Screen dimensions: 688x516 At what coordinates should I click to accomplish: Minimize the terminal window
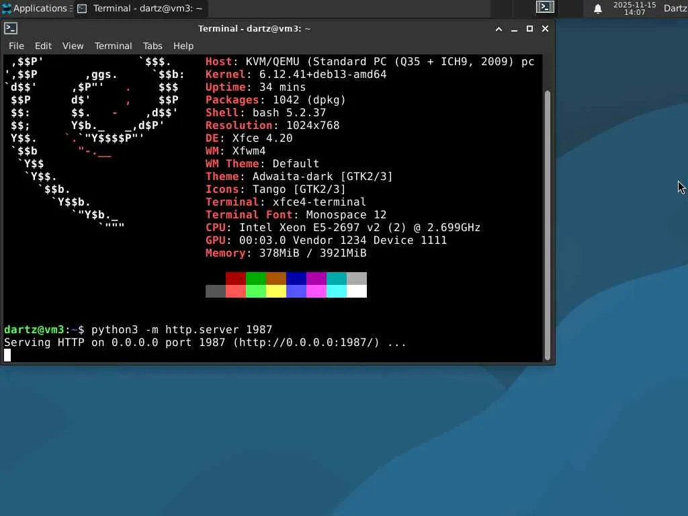tap(514, 29)
